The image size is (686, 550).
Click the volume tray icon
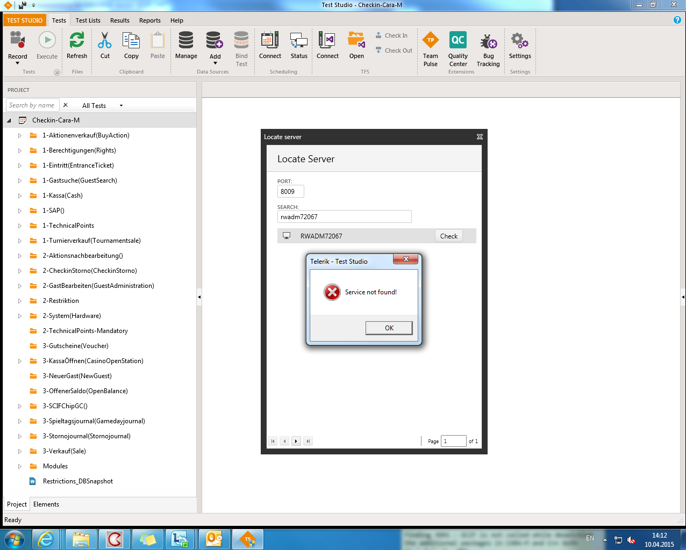tap(631, 540)
